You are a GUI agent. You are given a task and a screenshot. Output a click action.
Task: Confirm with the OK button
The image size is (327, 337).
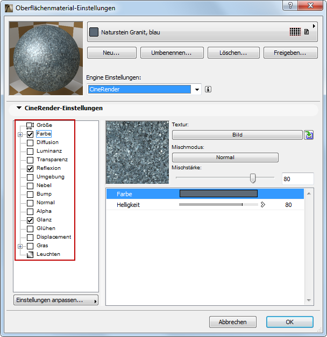[290, 322]
